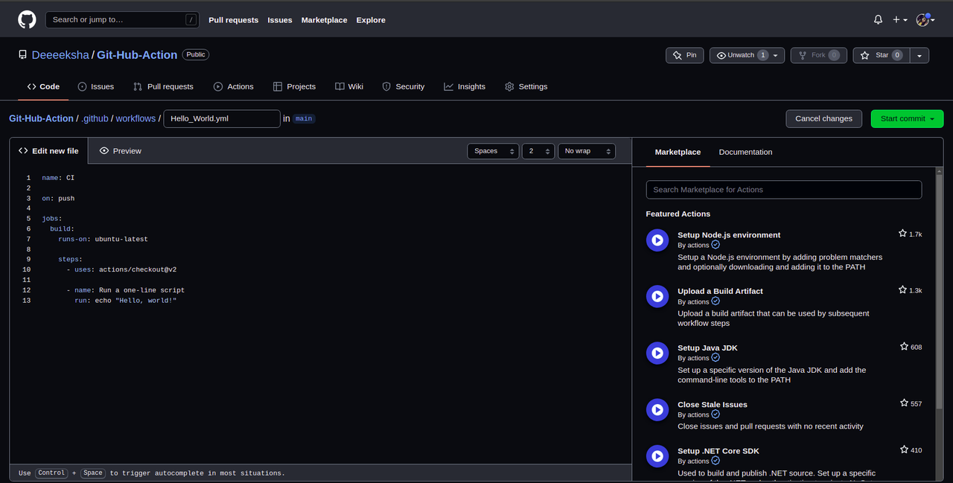Open the notifications bell
Viewport: 953px width, 483px height.
pos(878,20)
